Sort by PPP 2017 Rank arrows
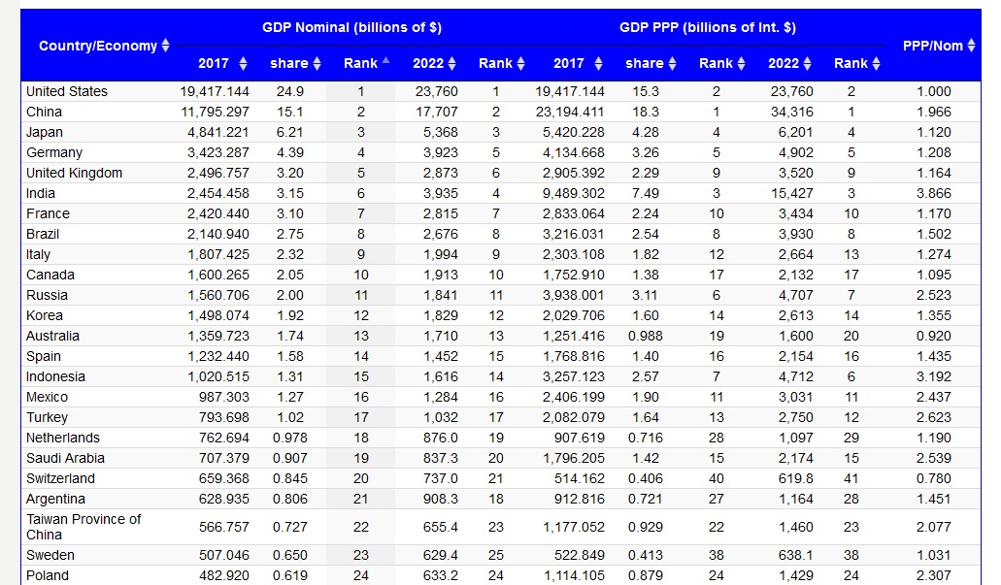This screenshot has width=1001, height=585. pos(741,63)
